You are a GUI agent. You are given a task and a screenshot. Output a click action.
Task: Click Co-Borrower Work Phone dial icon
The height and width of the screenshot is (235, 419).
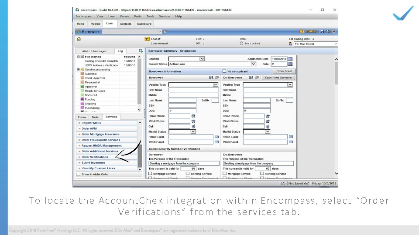pyautogui.click(x=268, y=121)
